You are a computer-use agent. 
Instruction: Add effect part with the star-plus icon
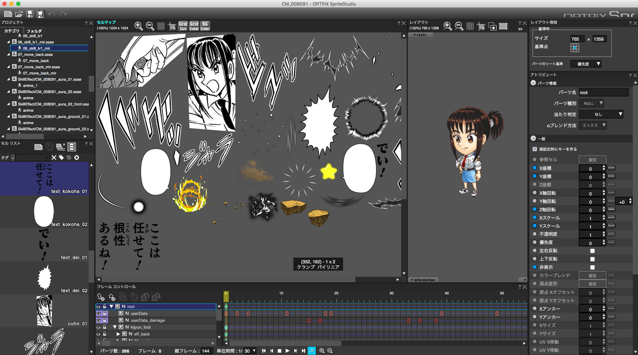pyautogui.click(x=112, y=297)
